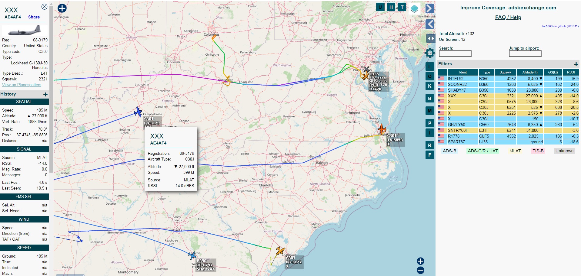Open the map layer switcher icon

pyautogui.click(x=414, y=8)
